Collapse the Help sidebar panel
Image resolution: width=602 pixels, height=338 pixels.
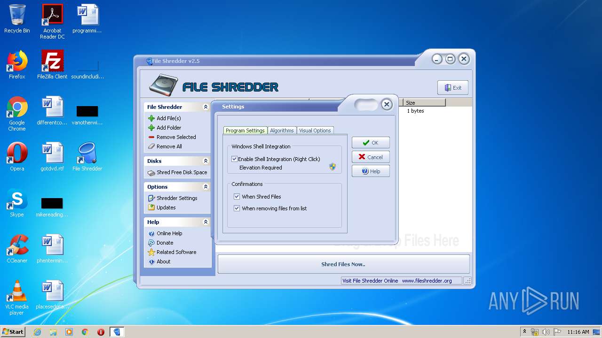pyautogui.click(x=206, y=222)
